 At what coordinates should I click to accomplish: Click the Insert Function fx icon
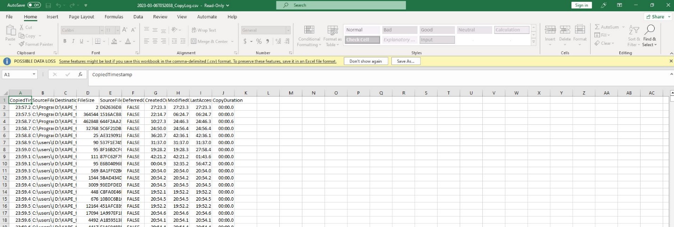coord(81,74)
